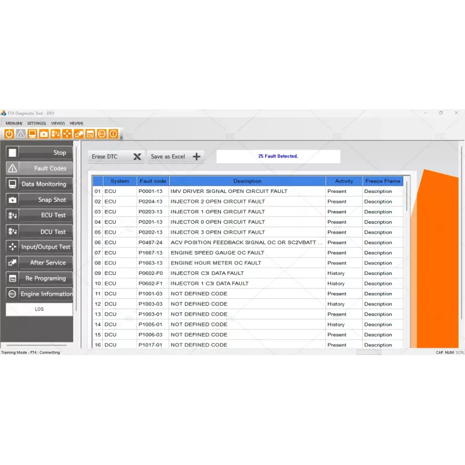Open Fault Codes via the warning triangle toolbar icon

[x=20, y=134]
